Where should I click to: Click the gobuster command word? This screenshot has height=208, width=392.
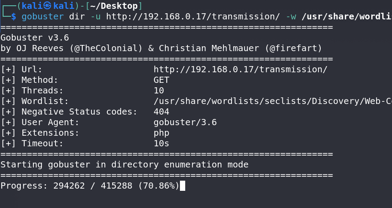pos(43,16)
